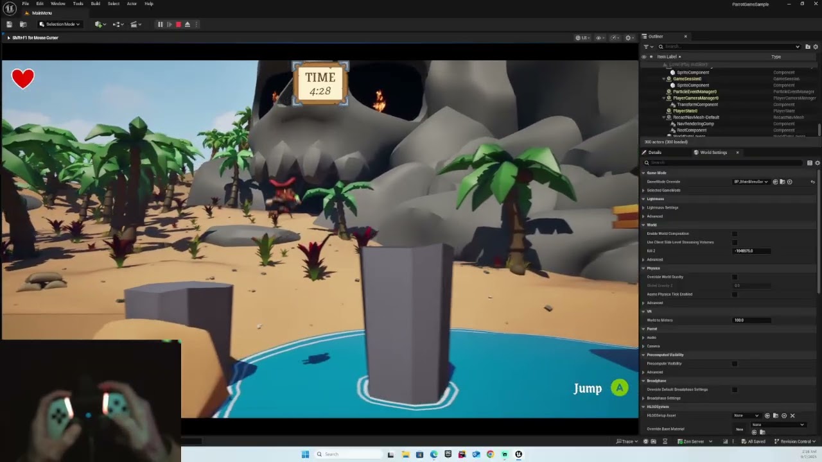This screenshot has height=462, width=822.
Task: Open viewport settings gear menu
Action: pyautogui.click(x=630, y=38)
